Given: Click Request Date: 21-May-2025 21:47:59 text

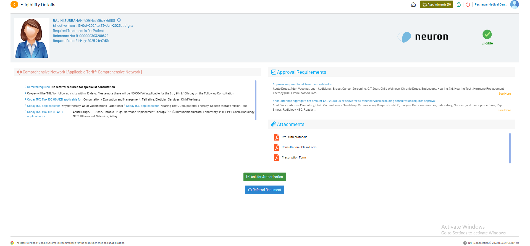Looking at the screenshot, I should coord(81,41).
